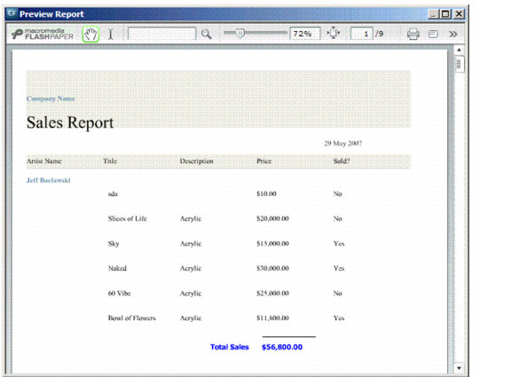Viewport: 511px width, 377px height.
Task: Click the scroll up arrow
Action: 459,50
